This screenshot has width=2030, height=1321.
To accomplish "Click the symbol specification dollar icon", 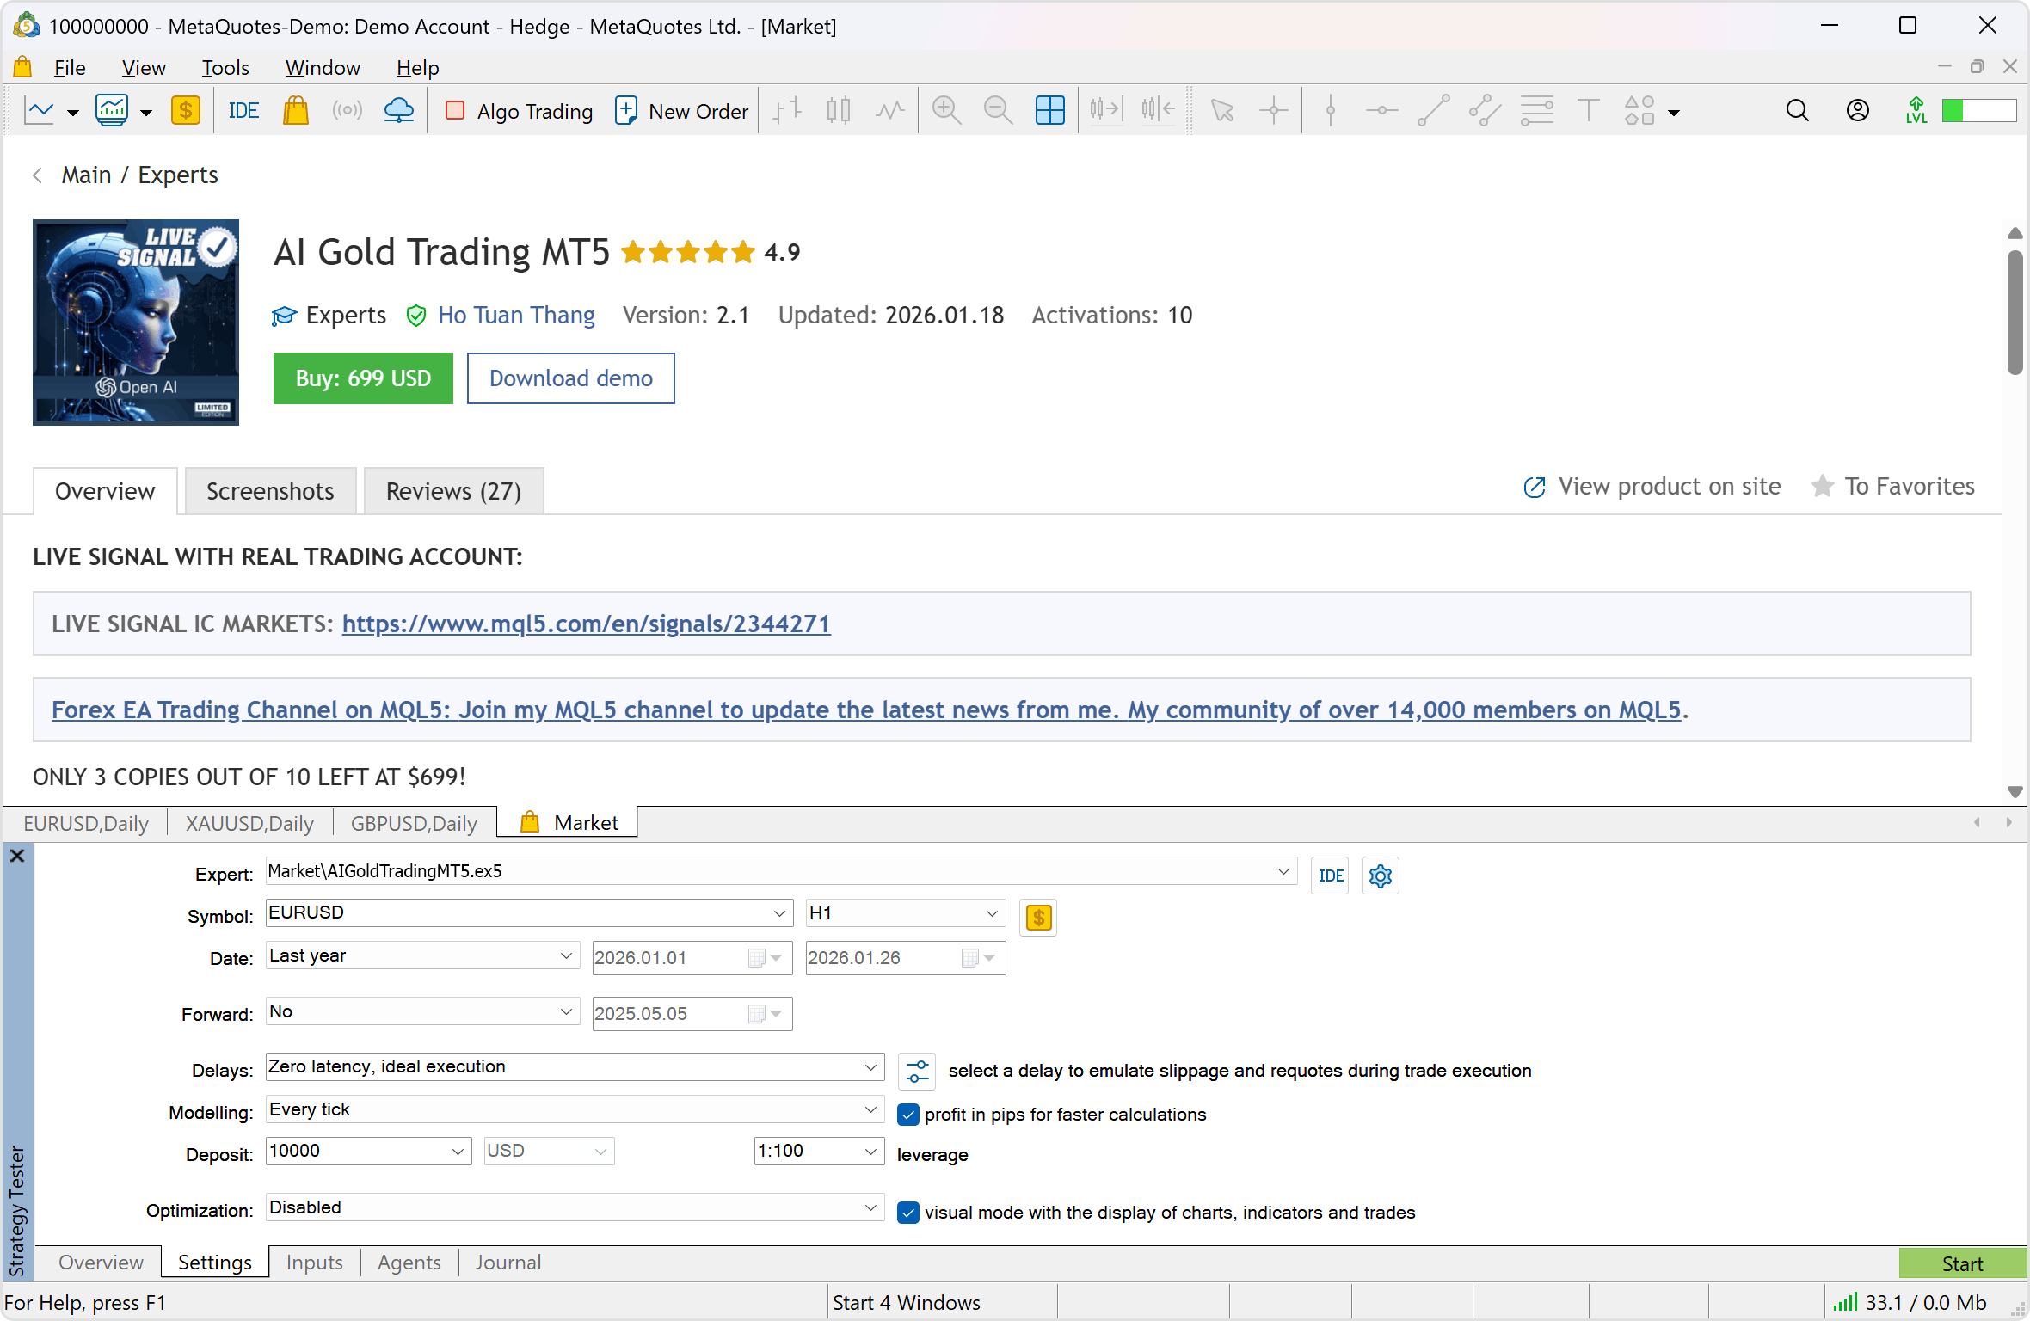I will (x=1038, y=918).
